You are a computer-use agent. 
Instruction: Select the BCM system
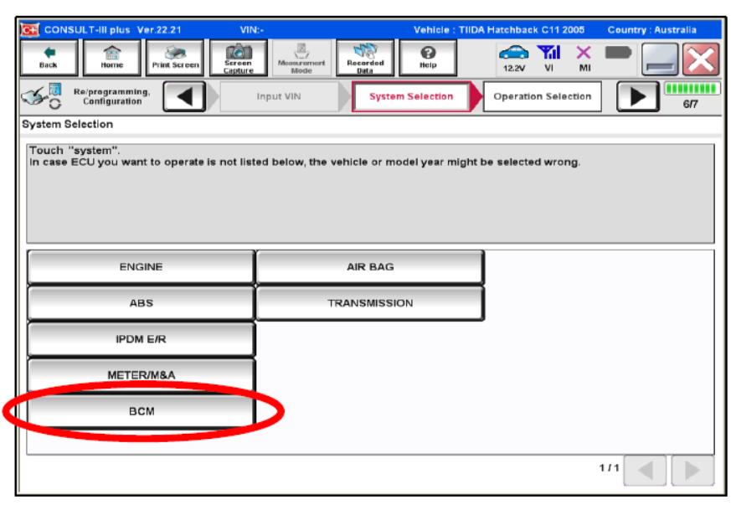click(x=142, y=411)
